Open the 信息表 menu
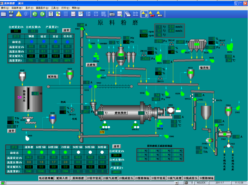 pos(17,8)
